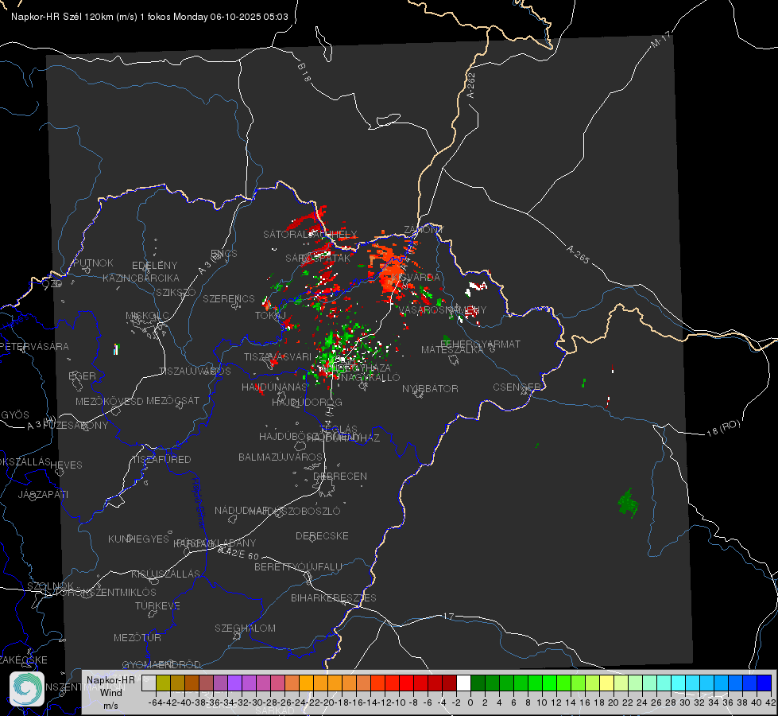This screenshot has width=778, height=716.
Task: Click the CSENGER town label
Action: point(517,387)
